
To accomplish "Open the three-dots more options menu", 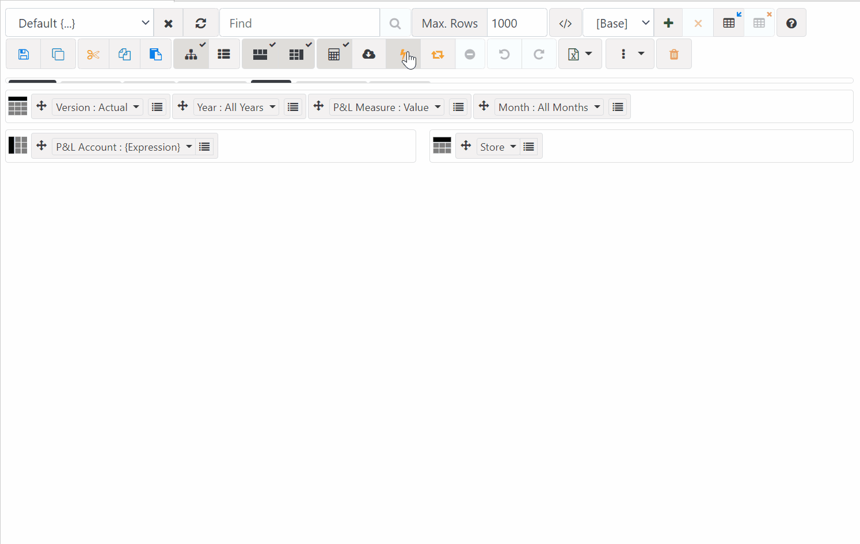I will click(x=630, y=55).
